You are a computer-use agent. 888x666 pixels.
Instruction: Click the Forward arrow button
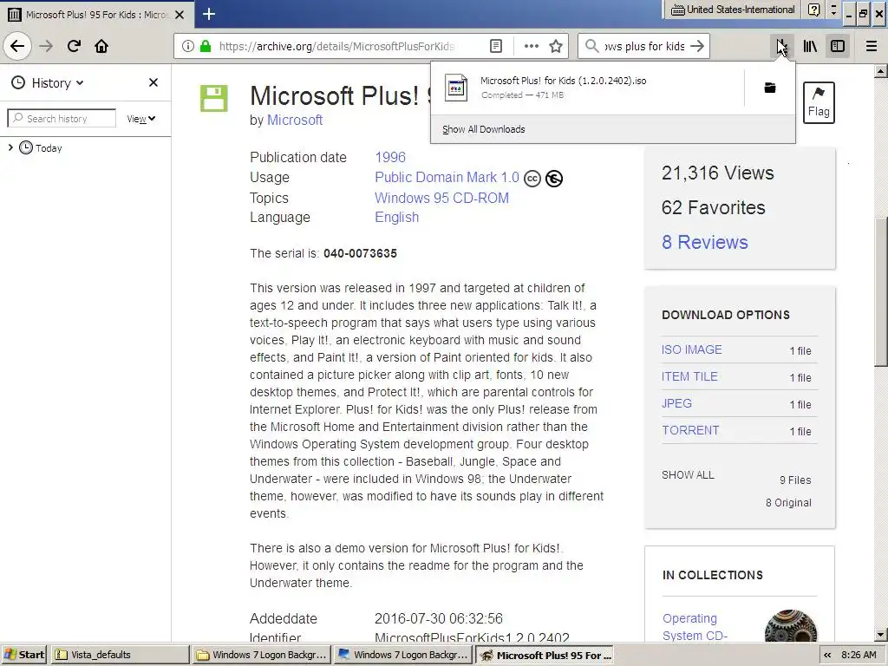click(x=47, y=46)
